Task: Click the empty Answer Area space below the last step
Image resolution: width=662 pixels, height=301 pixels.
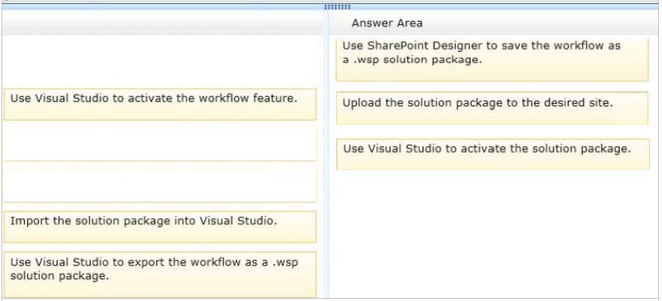Action: coord(492,233)
